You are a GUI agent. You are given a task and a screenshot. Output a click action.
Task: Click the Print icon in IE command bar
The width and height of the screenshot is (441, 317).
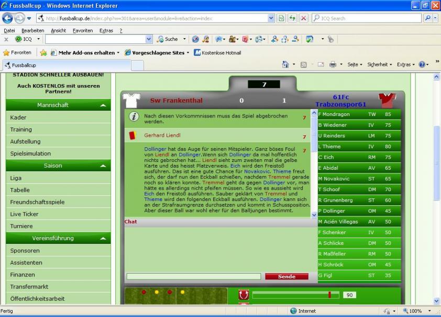[333, 64]
